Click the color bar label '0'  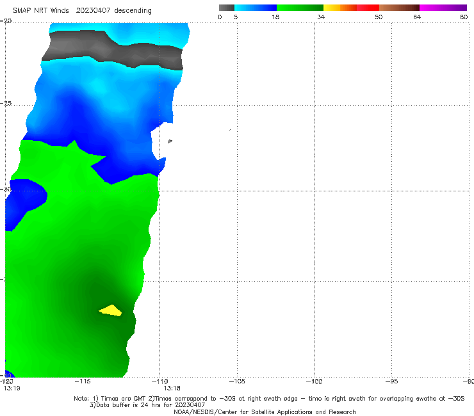point(220,17)
